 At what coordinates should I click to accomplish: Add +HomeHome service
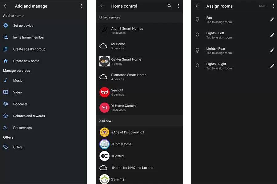pyautogui.click(x=139, y=144)
